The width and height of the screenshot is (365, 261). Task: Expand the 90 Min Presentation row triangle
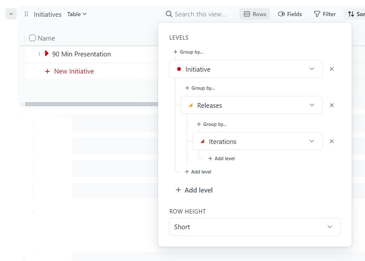[x=47, y=54]
